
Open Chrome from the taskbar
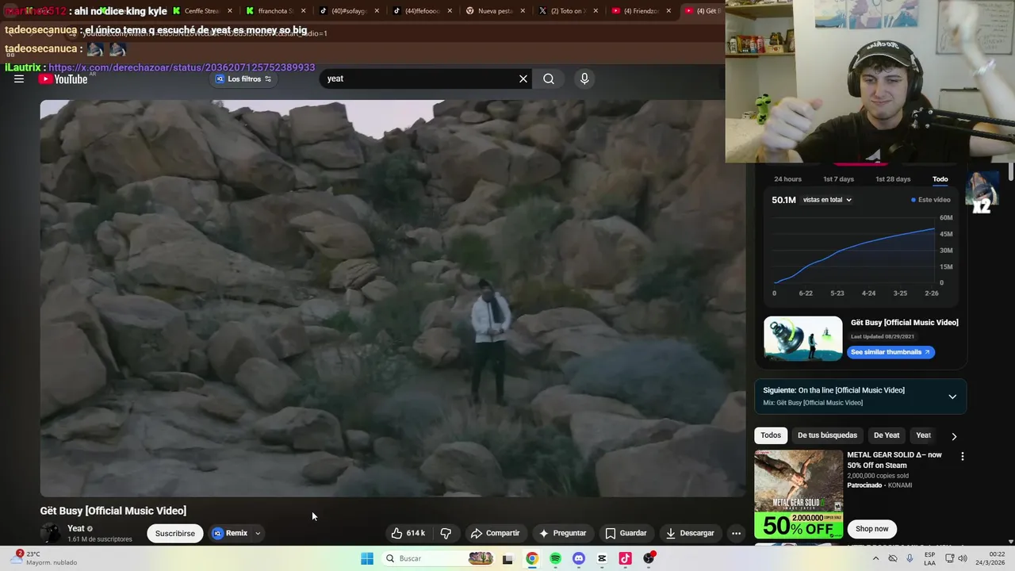tap(531, 558)
